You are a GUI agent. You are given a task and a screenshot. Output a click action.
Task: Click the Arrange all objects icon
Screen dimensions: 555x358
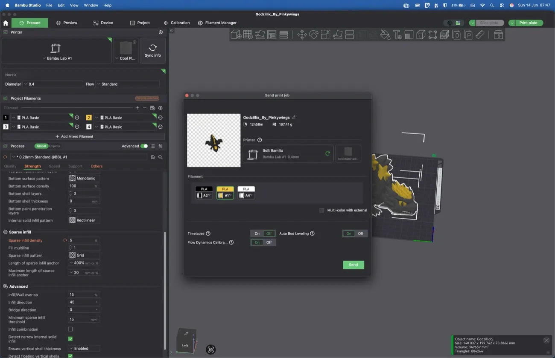coord(272,35)
